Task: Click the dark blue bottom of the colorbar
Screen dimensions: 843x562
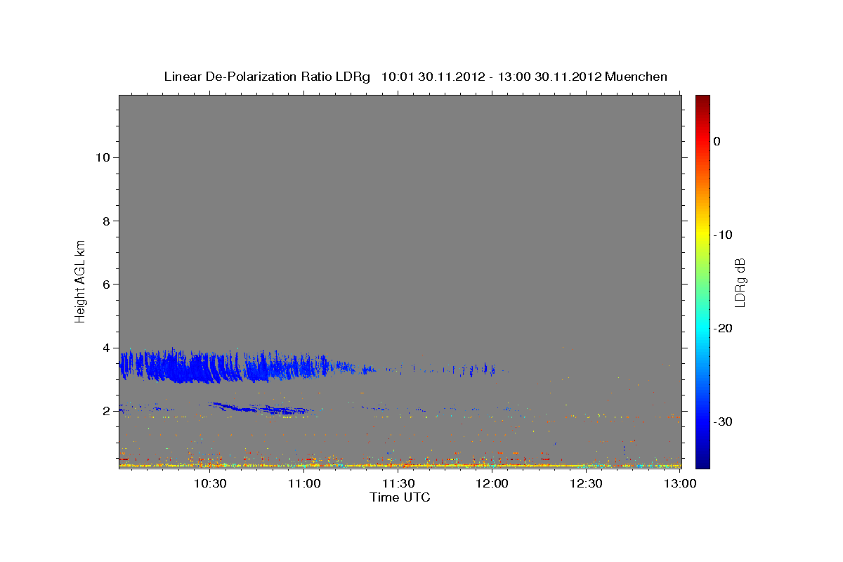Action: pyautogui.click(x=702, y=460)
